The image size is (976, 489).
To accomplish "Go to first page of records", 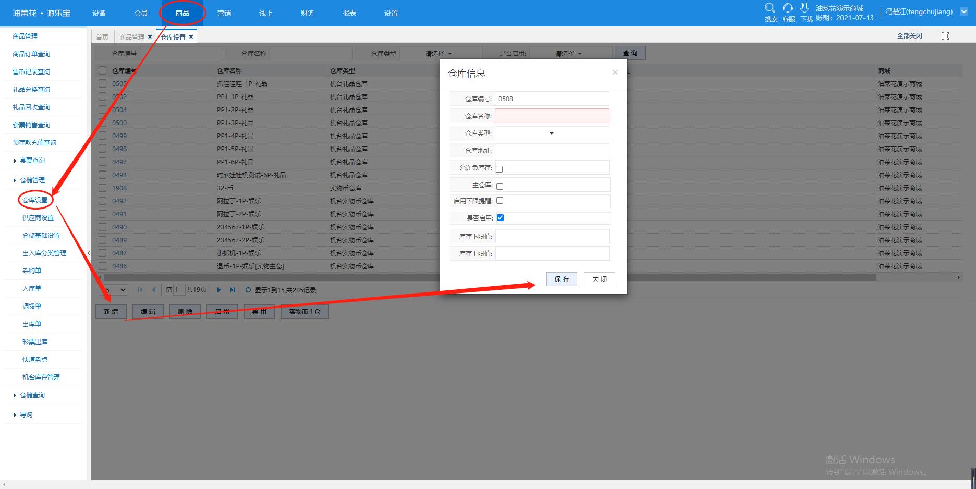I will tap(140, 290).
